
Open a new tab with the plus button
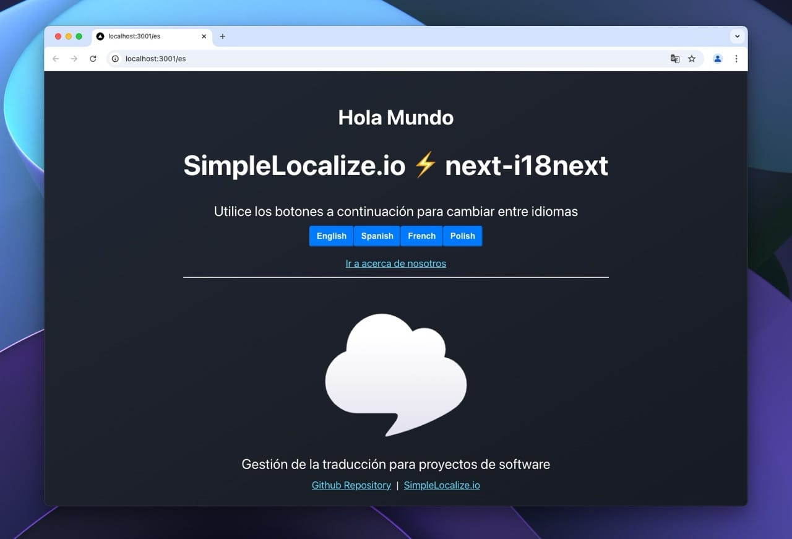click(x=223, y=37)
